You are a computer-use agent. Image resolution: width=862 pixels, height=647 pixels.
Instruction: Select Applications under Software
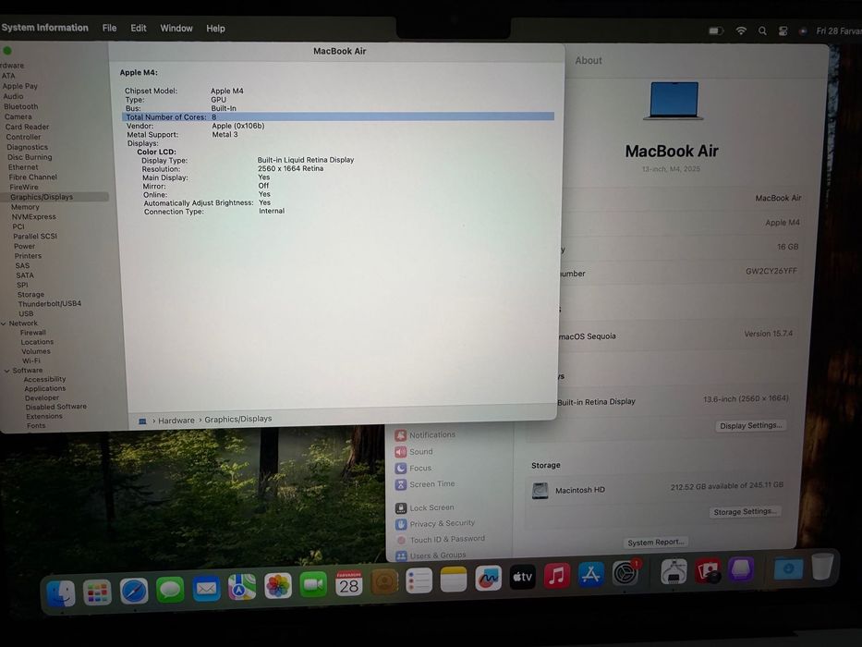tap(44, 388)
